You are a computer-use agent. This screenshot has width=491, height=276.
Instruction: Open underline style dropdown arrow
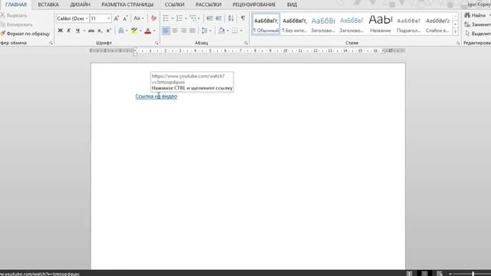[84, 31]
